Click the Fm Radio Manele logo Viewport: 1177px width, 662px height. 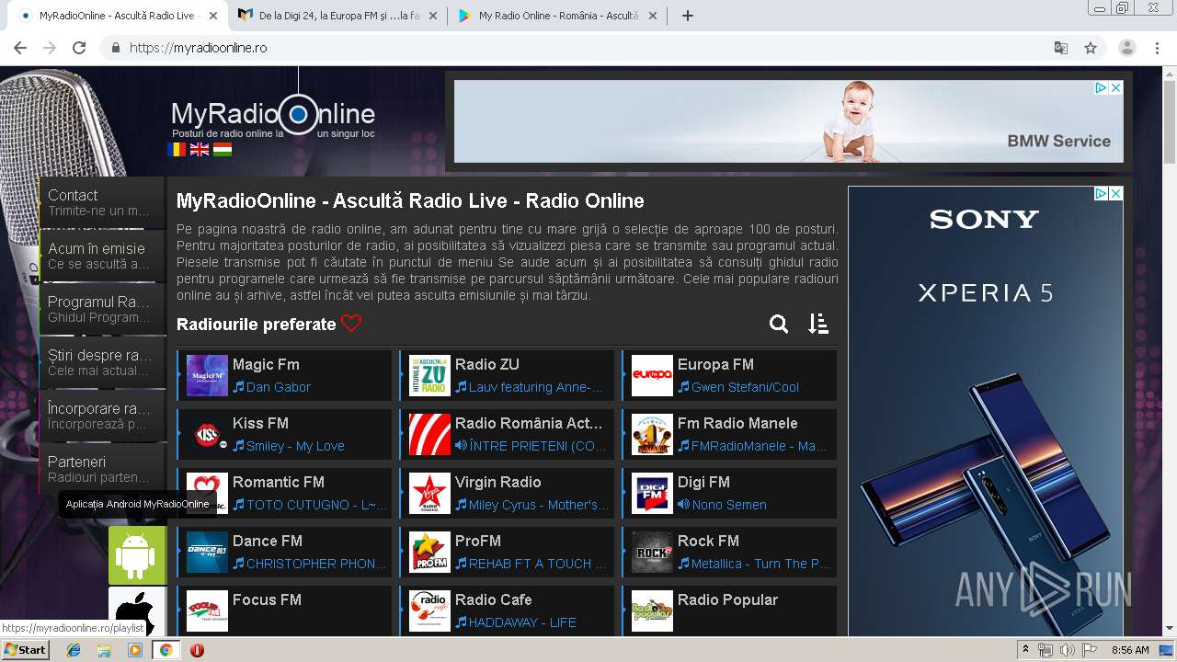(x=652, y=435)
